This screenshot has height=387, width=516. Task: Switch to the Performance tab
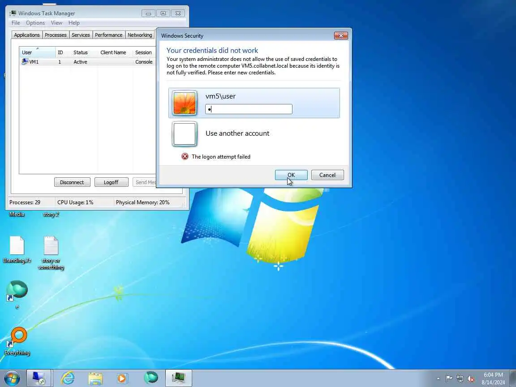click(108, 35)
